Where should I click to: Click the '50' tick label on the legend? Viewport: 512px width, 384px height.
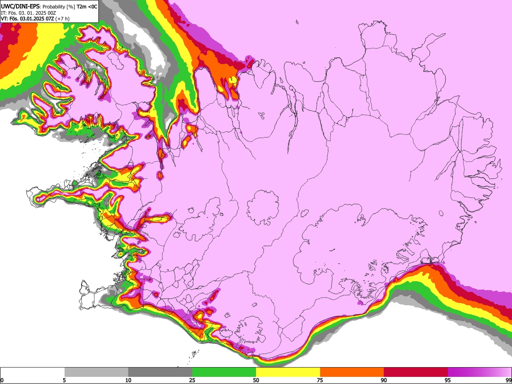pos(256,380)
